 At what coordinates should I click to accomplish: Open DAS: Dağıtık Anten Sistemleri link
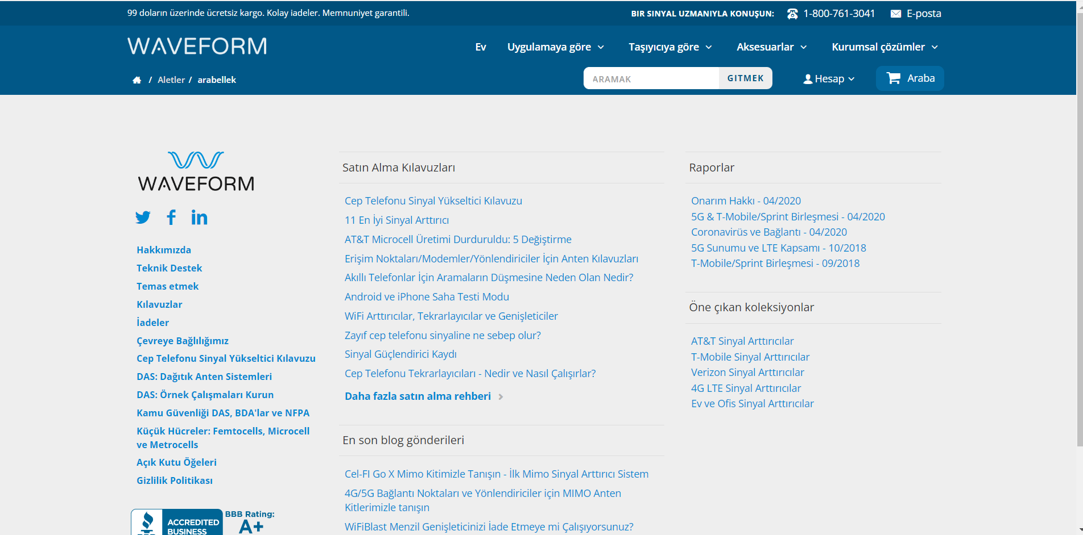point(204,377)
